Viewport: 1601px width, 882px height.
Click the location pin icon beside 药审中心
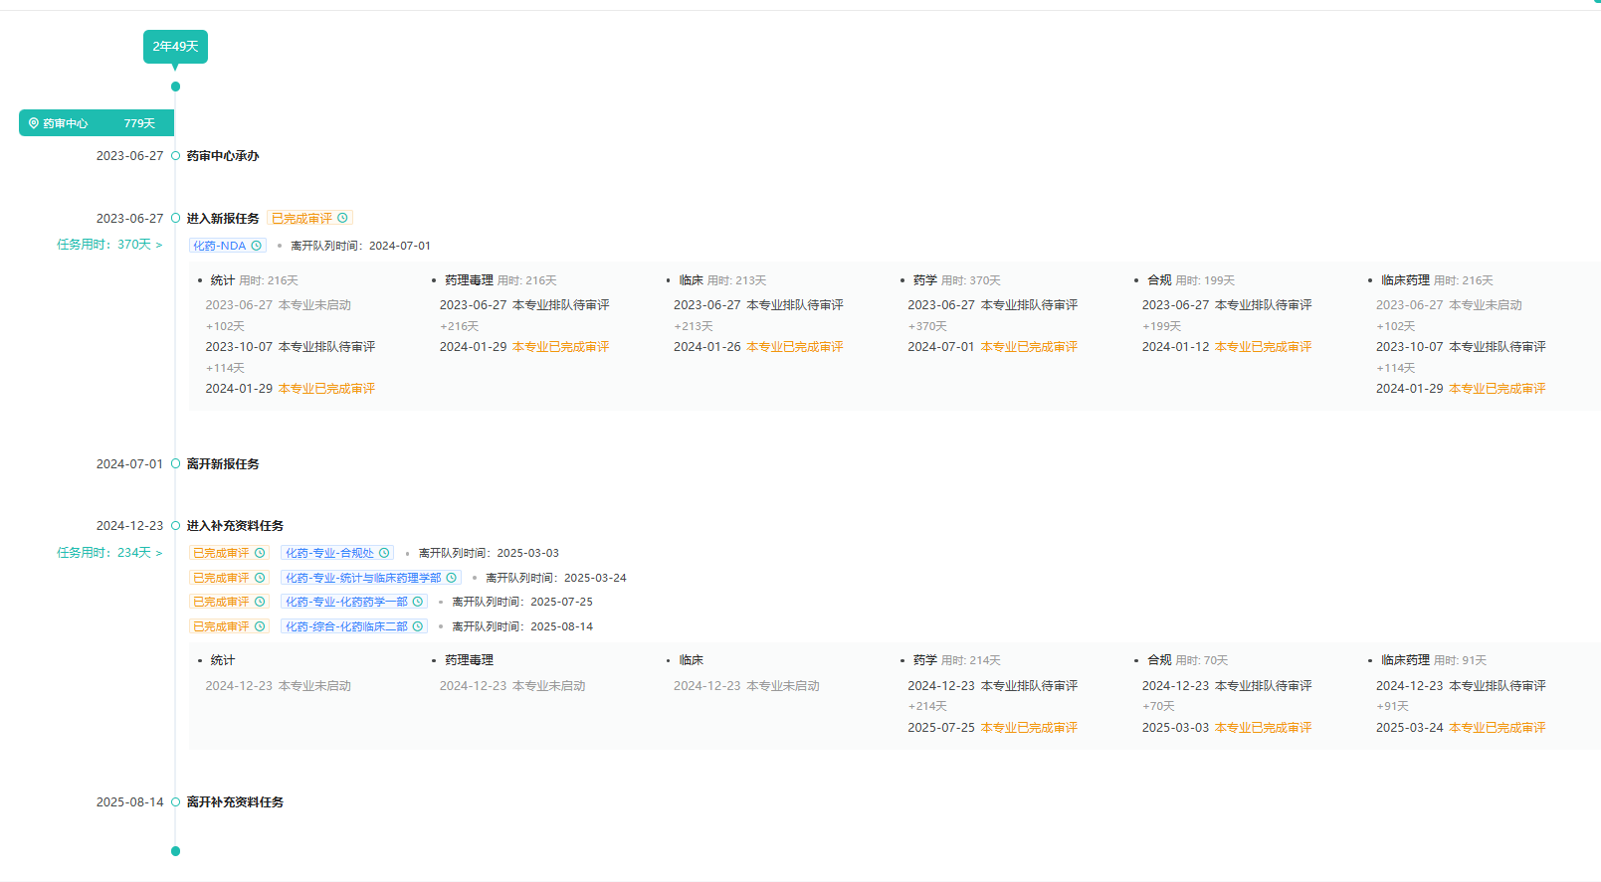pyautogui.click(x=33, y=123)
